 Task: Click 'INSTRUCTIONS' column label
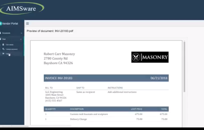click(115, 88)
